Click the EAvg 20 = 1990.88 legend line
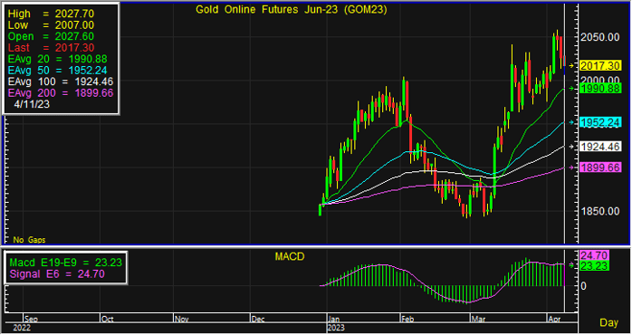632x335 pixels. click(58, 59)
